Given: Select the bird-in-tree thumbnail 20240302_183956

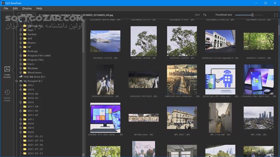Looking at the screenshot, I should [144, 41].
